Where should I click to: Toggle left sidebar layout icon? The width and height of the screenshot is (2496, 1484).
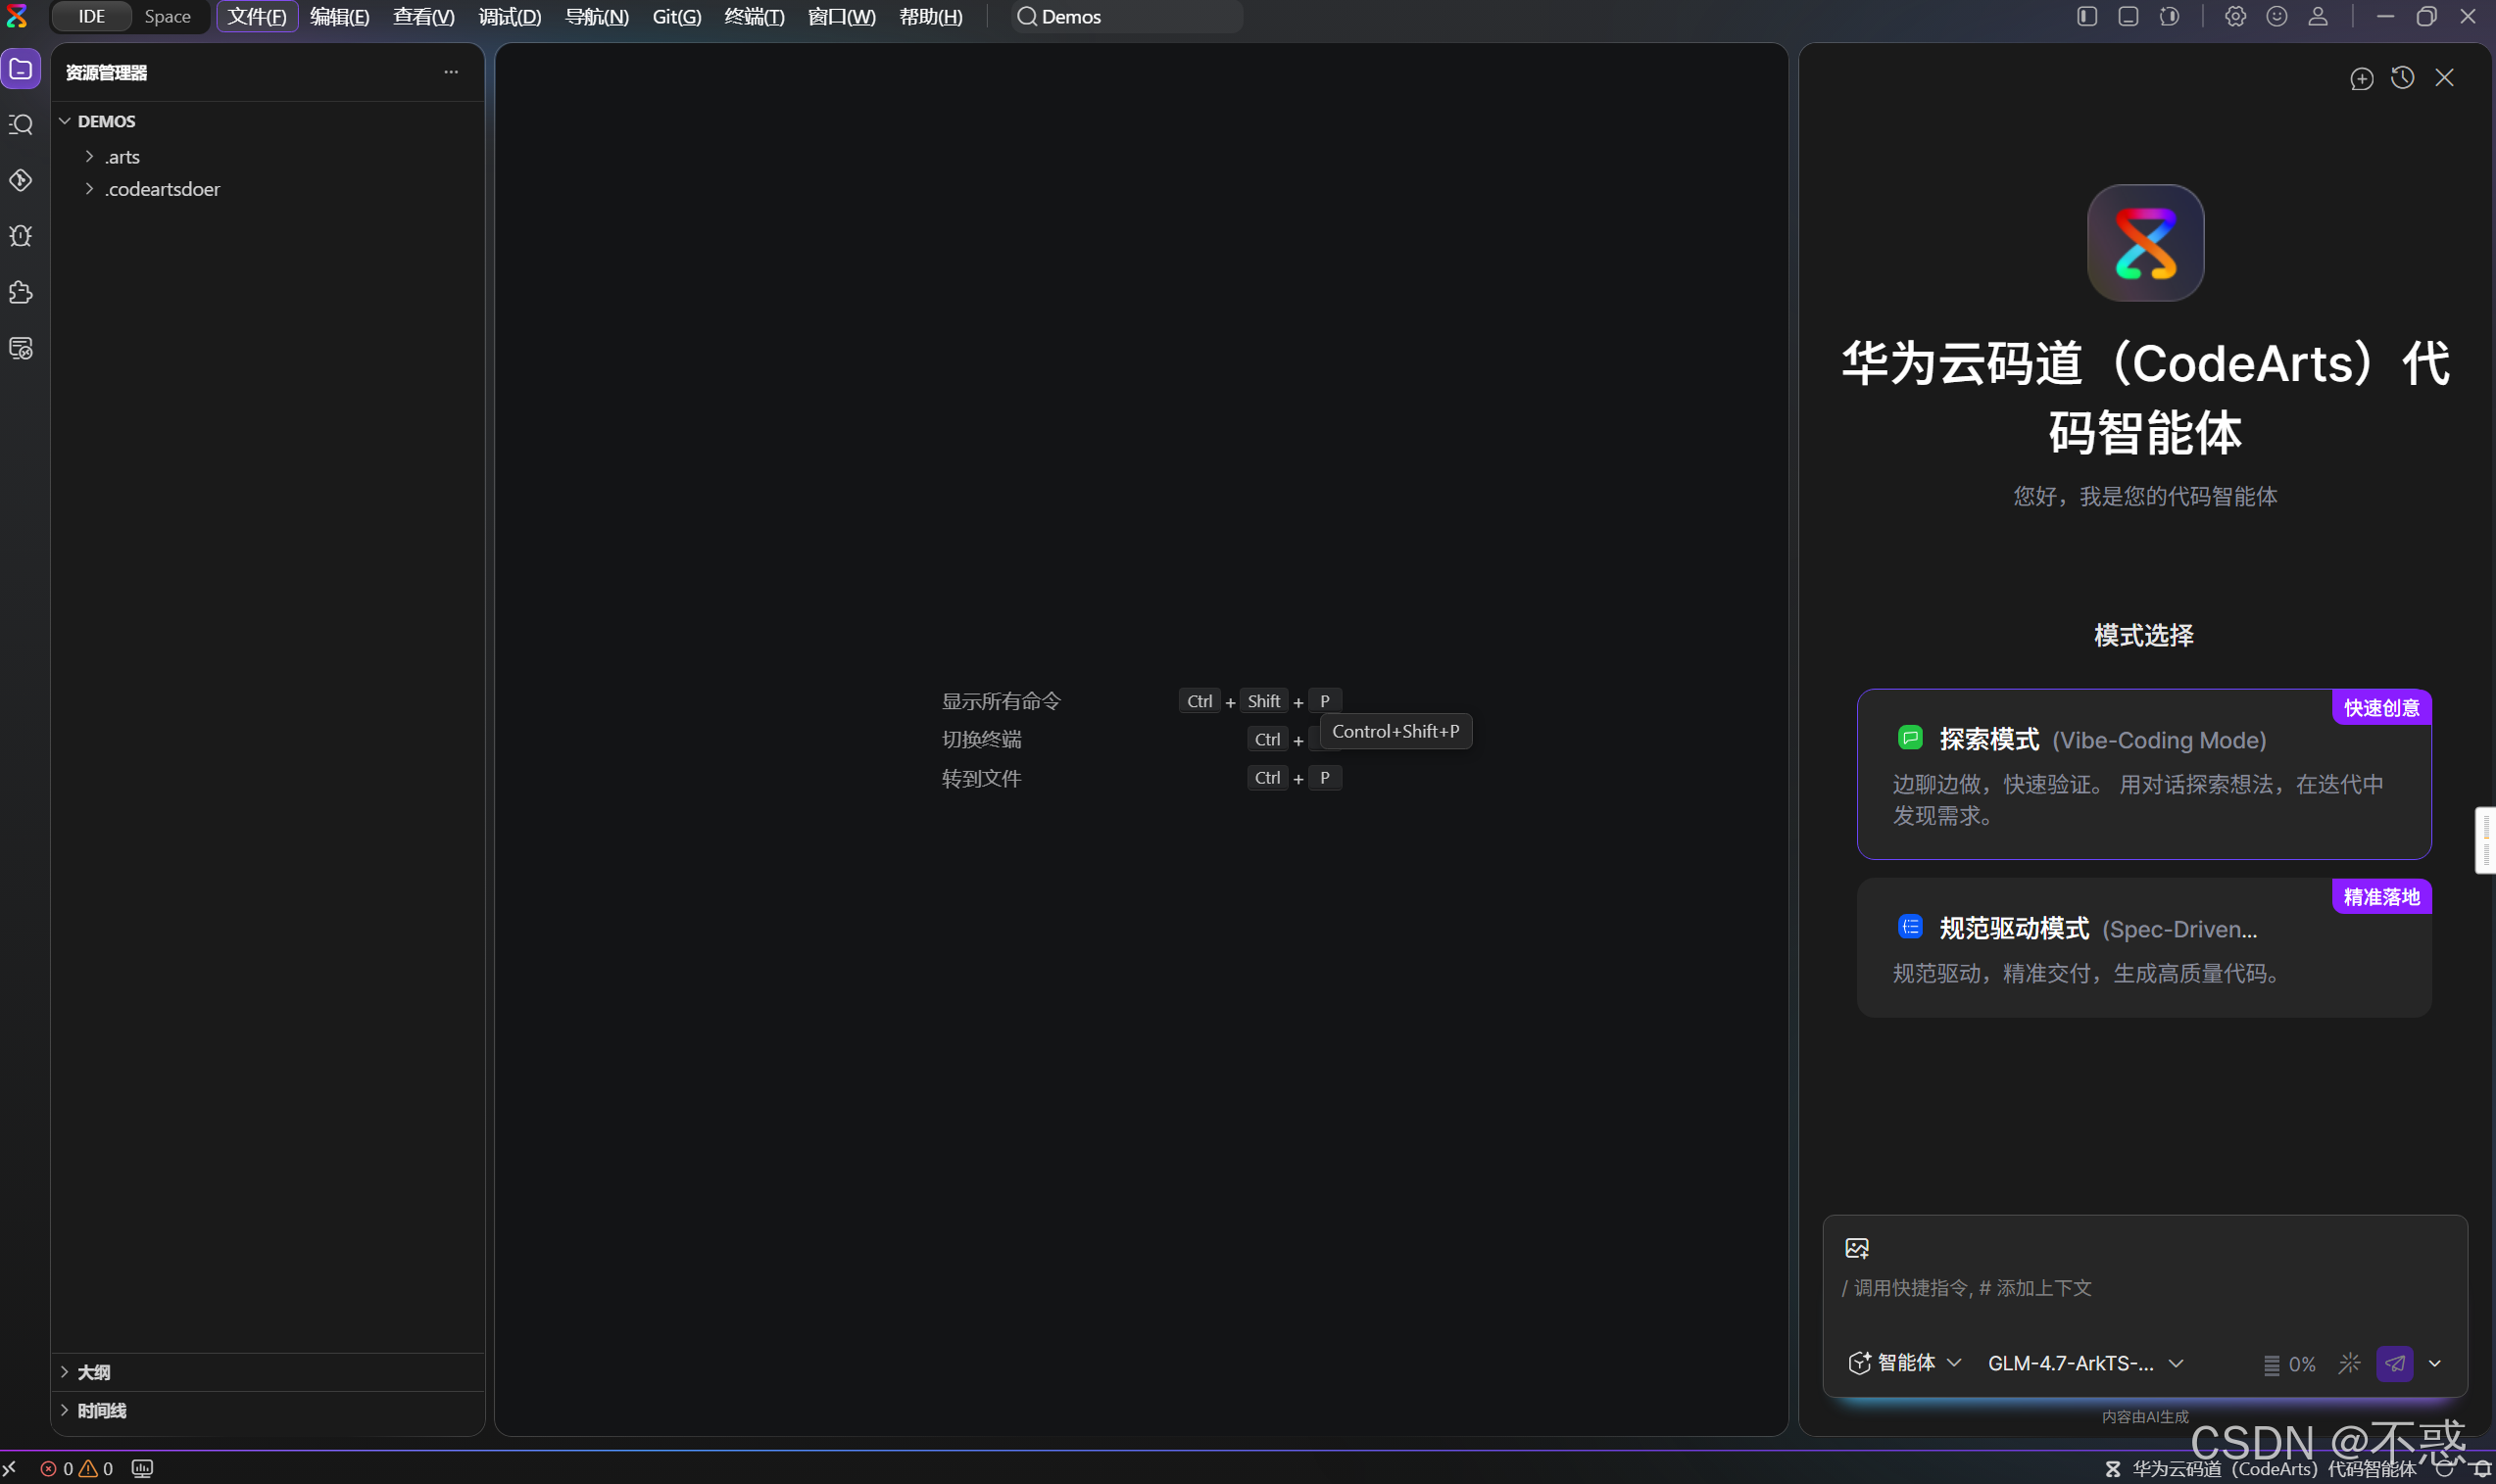pyautogui.click(x=2086, y=16)
